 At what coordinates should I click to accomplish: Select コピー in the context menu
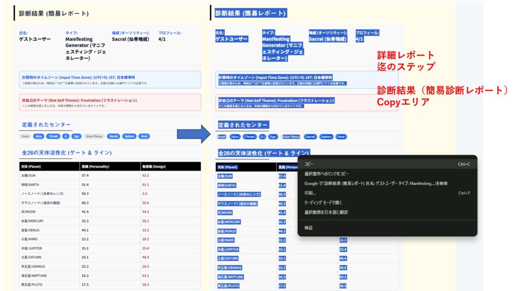point(309,164)
